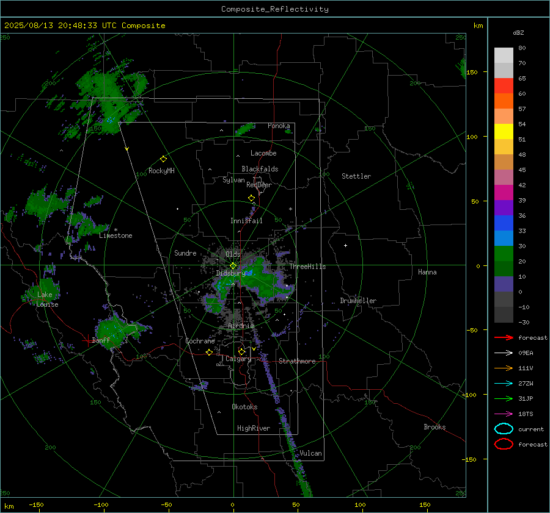Click the Innisfail city label

click(x=246, y=221)
